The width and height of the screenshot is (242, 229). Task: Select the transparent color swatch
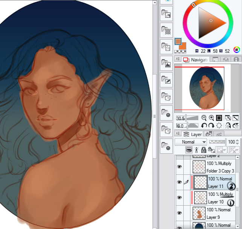pyautogui.click(x=180, y=52)
